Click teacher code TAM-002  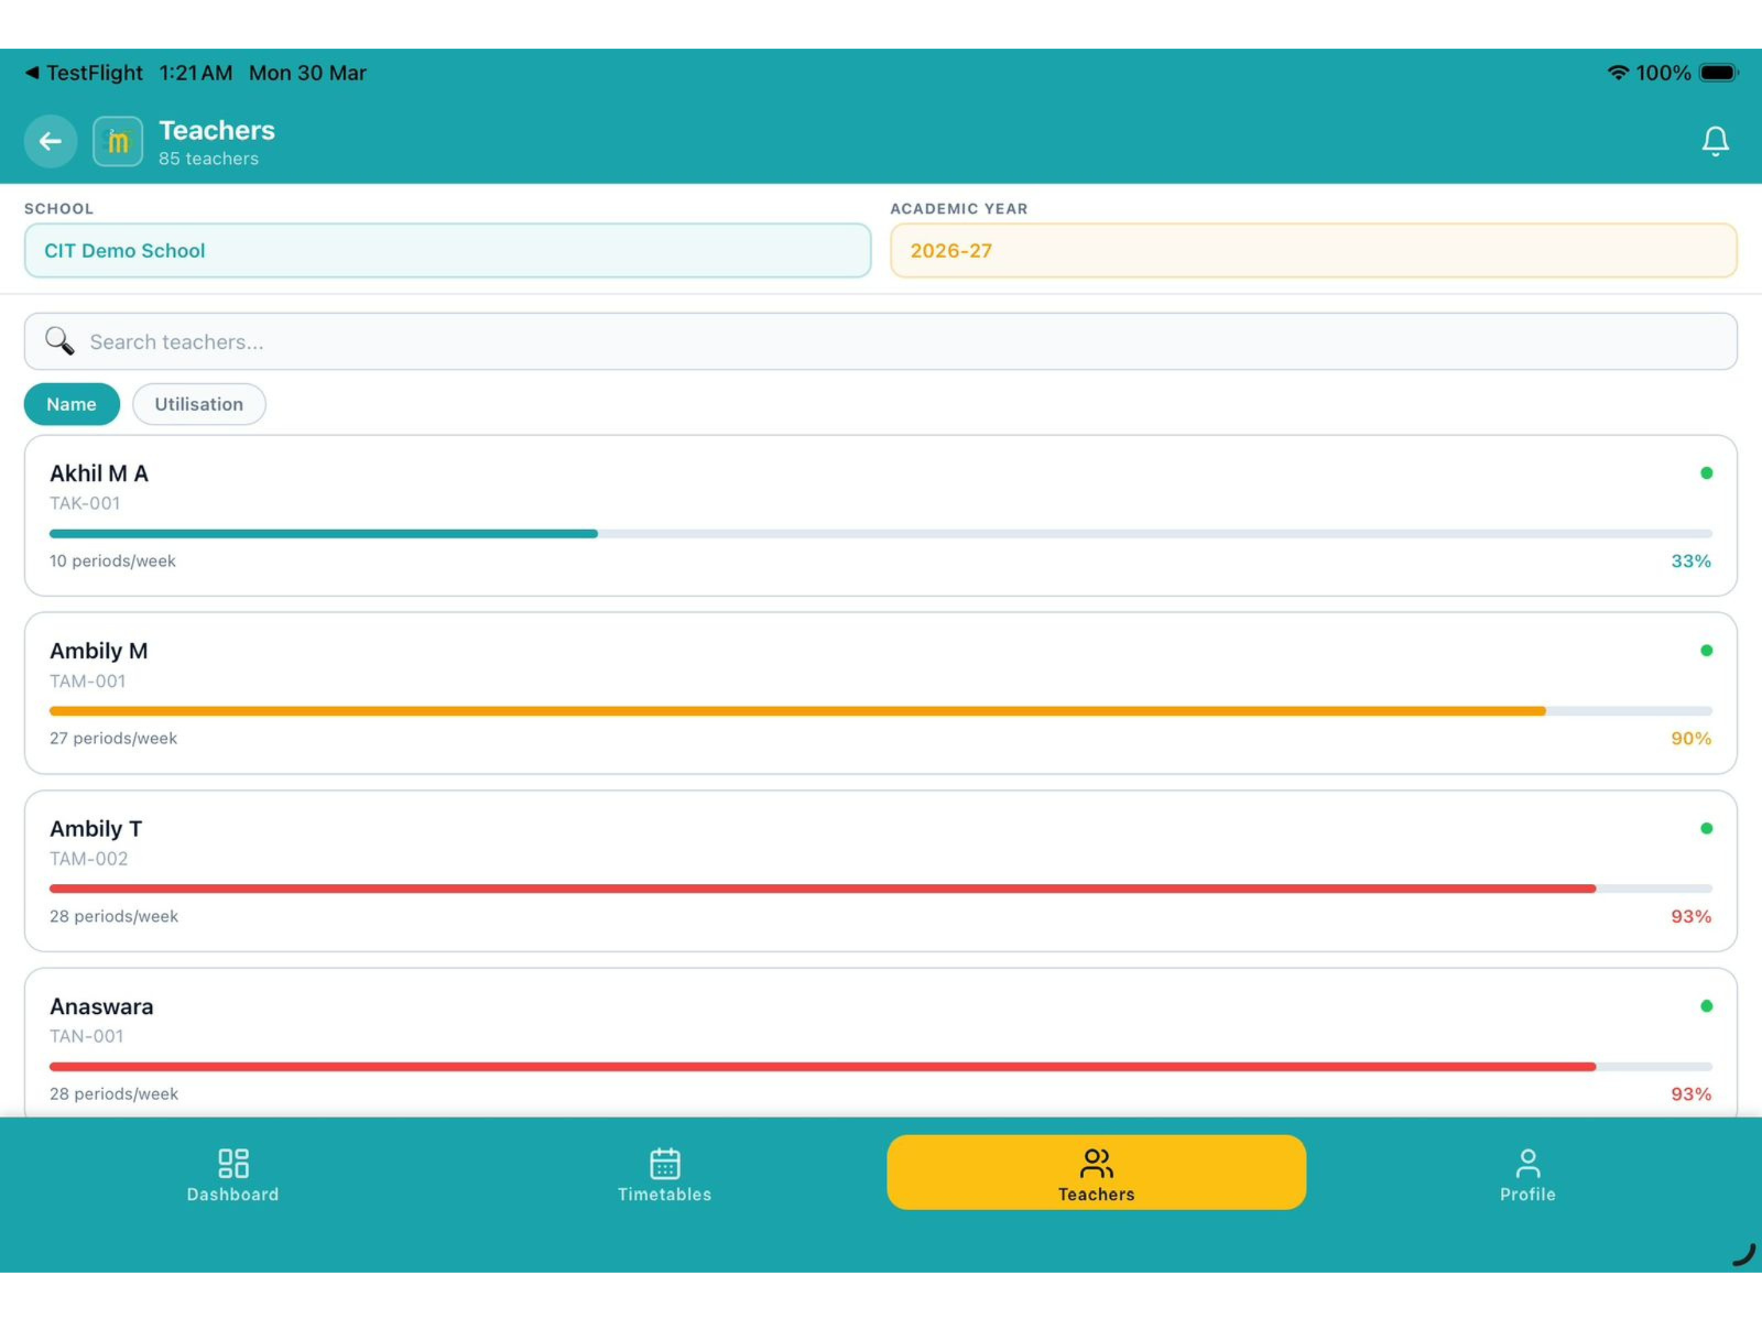(88, 858)
